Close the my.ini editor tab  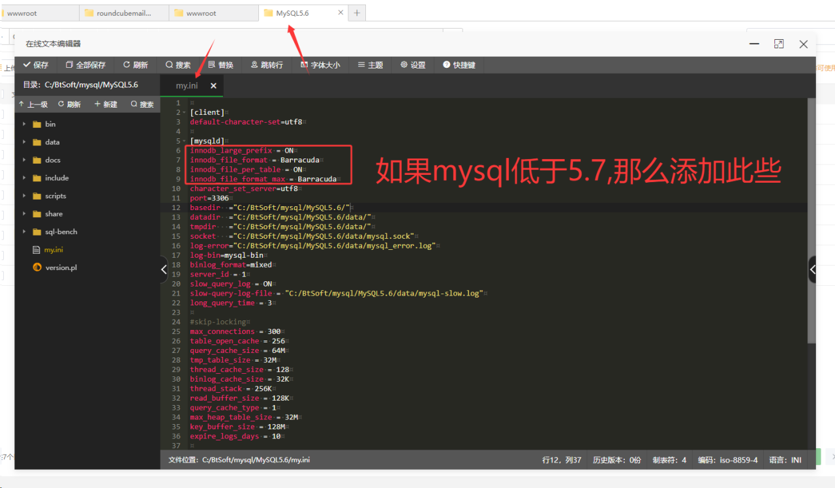coord(213,85)
